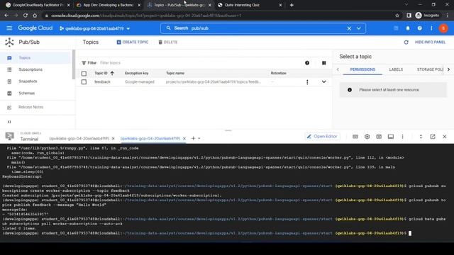
Task: Add a new Cloud Shell tab
Action: click(x=193, y=139)
